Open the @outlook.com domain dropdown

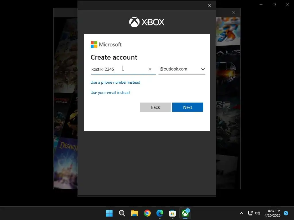point(182,69)
